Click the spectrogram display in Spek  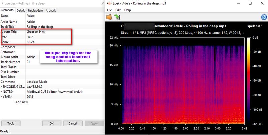point(183,81)
